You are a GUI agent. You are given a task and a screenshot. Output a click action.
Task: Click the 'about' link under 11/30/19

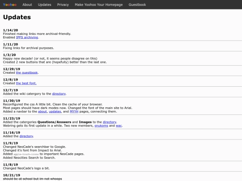tap(43, 111)
